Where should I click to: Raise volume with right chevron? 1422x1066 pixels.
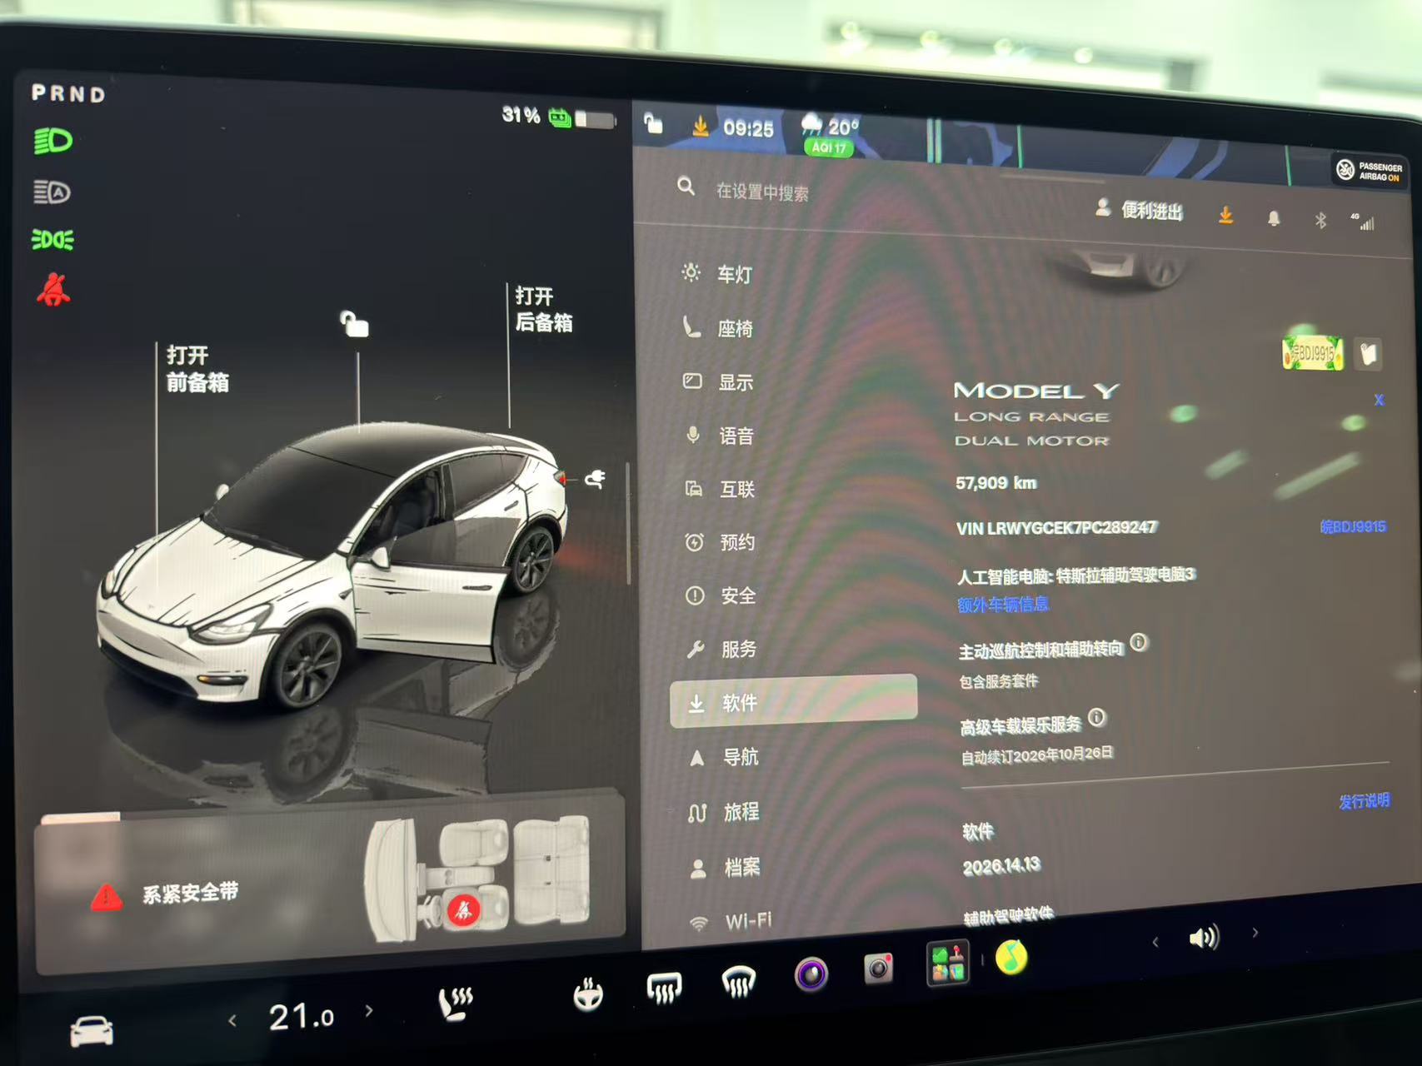point(1255,934)
